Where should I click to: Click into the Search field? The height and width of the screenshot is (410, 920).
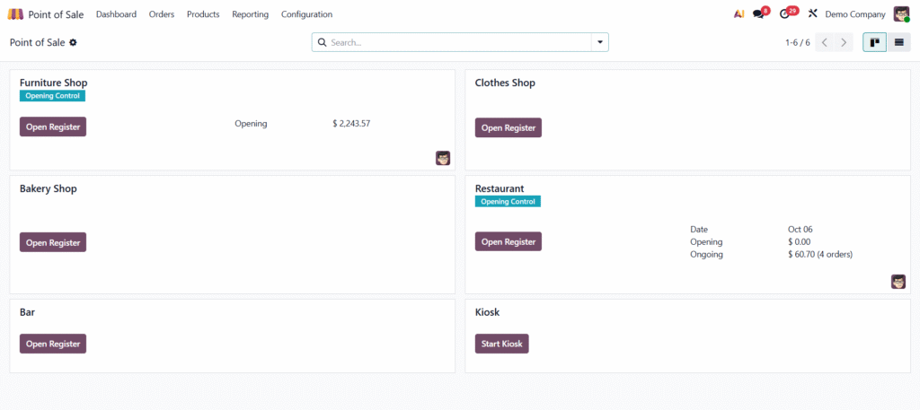click(x=458, y=42)
